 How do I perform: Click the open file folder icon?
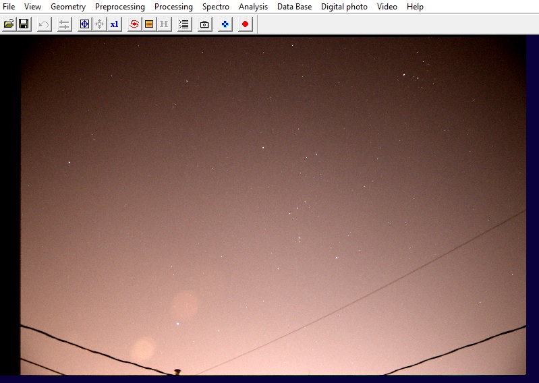(9, 24)
